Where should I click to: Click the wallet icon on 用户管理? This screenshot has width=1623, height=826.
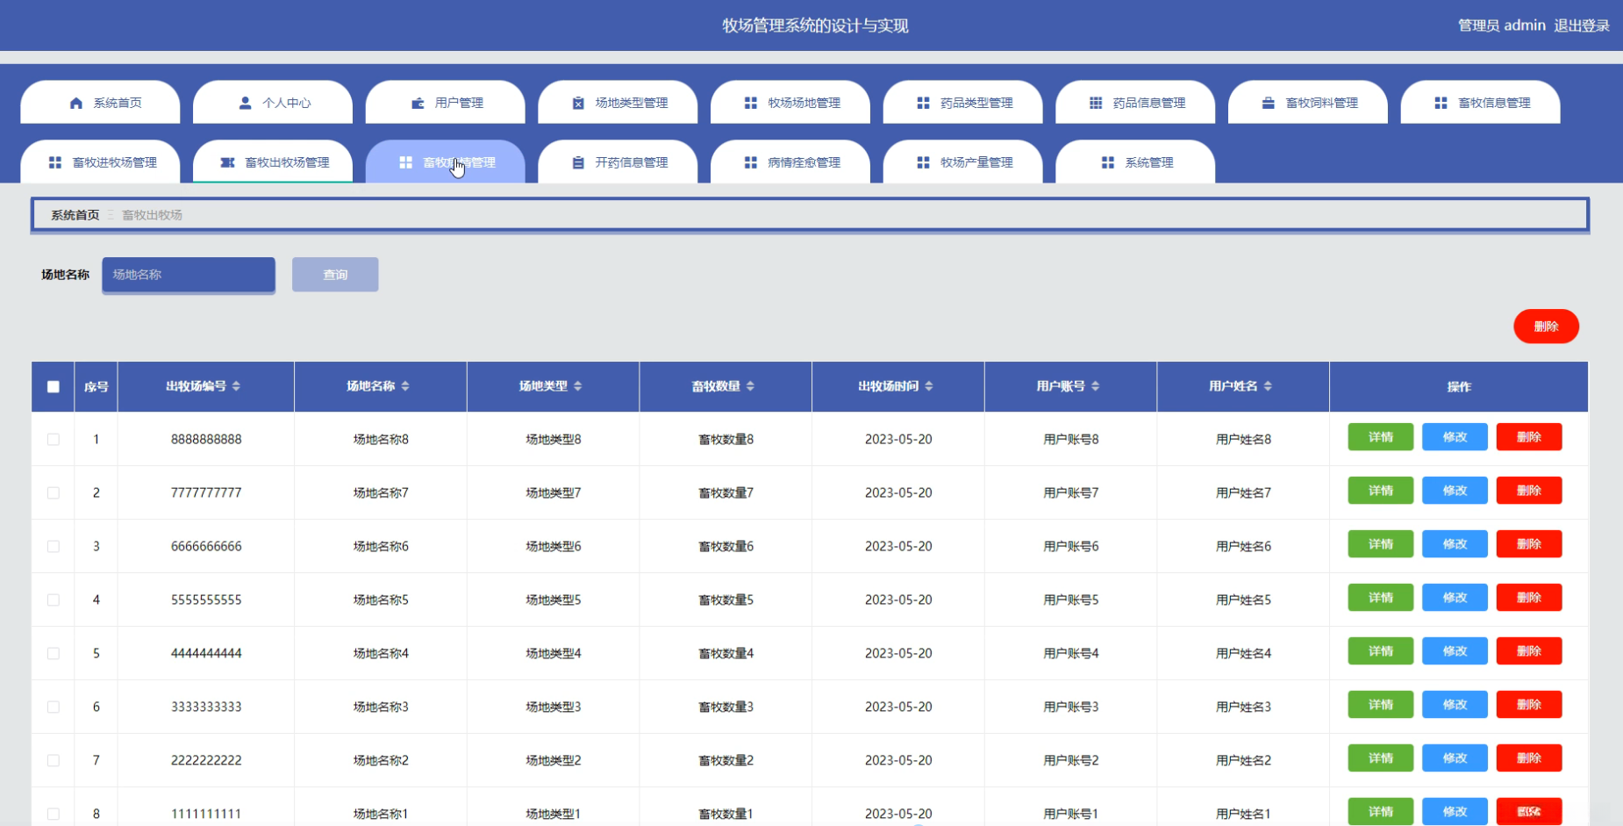pyautogui.click(x=418, y=104)
